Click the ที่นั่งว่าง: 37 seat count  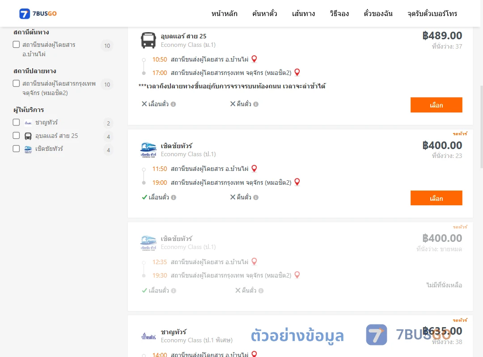447,46
